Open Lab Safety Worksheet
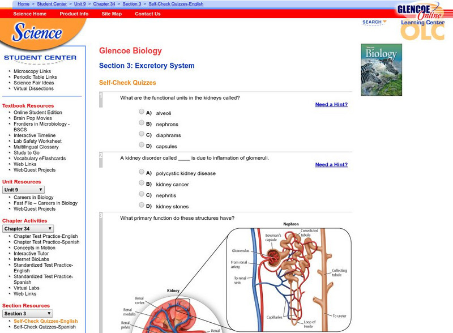 [37, 141]
